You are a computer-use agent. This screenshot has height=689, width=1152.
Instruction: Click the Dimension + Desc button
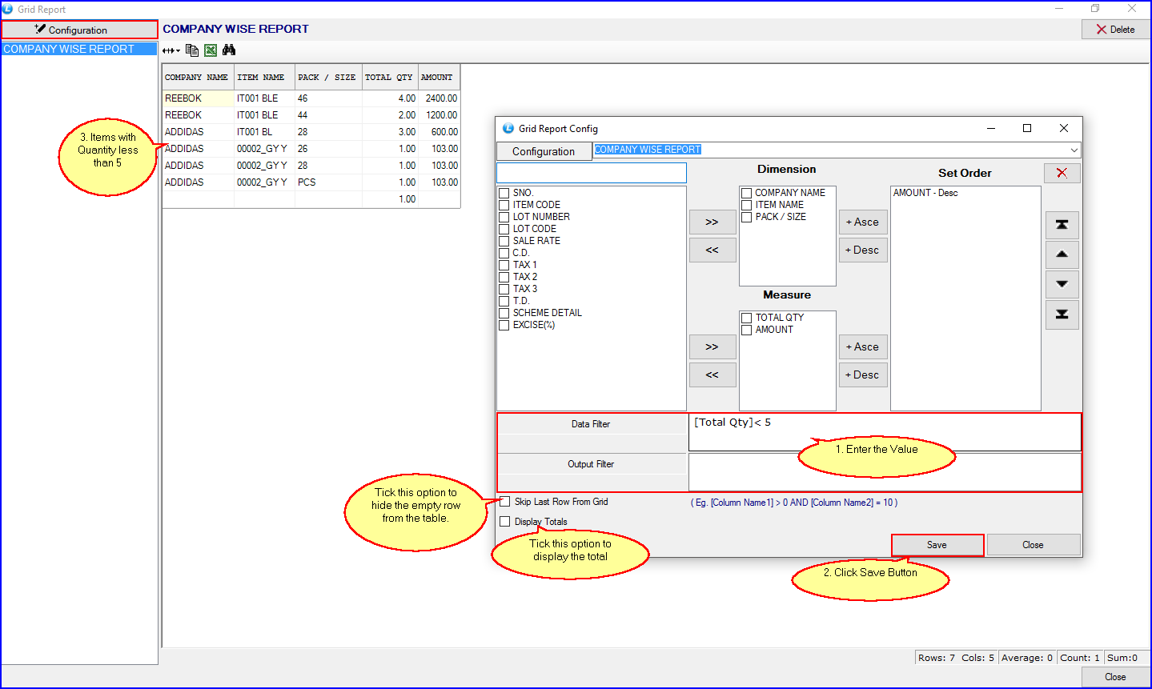click(862, 250)
